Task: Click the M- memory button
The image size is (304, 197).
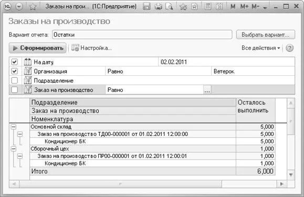Action: (x=256, y=7)
